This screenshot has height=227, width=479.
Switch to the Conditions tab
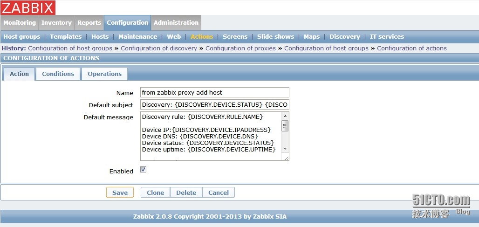[x=58, y=74]
